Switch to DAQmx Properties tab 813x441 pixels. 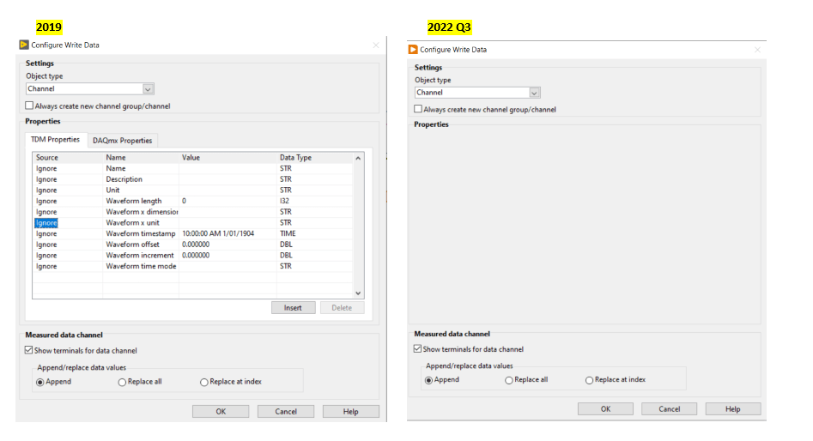(123, 141)
